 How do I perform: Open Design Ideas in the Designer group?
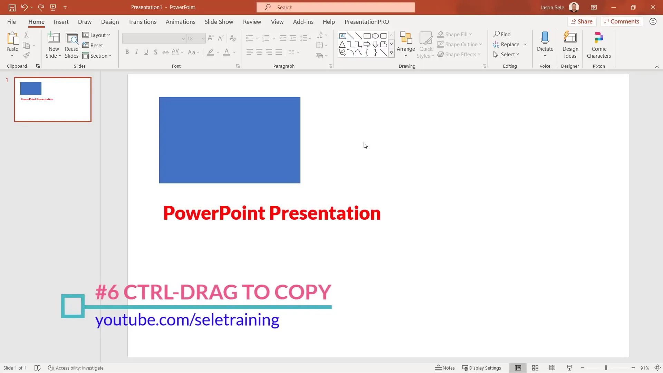[570, 44]
